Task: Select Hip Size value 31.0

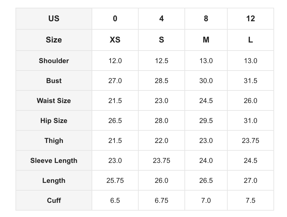Action: tap(250, 120)
